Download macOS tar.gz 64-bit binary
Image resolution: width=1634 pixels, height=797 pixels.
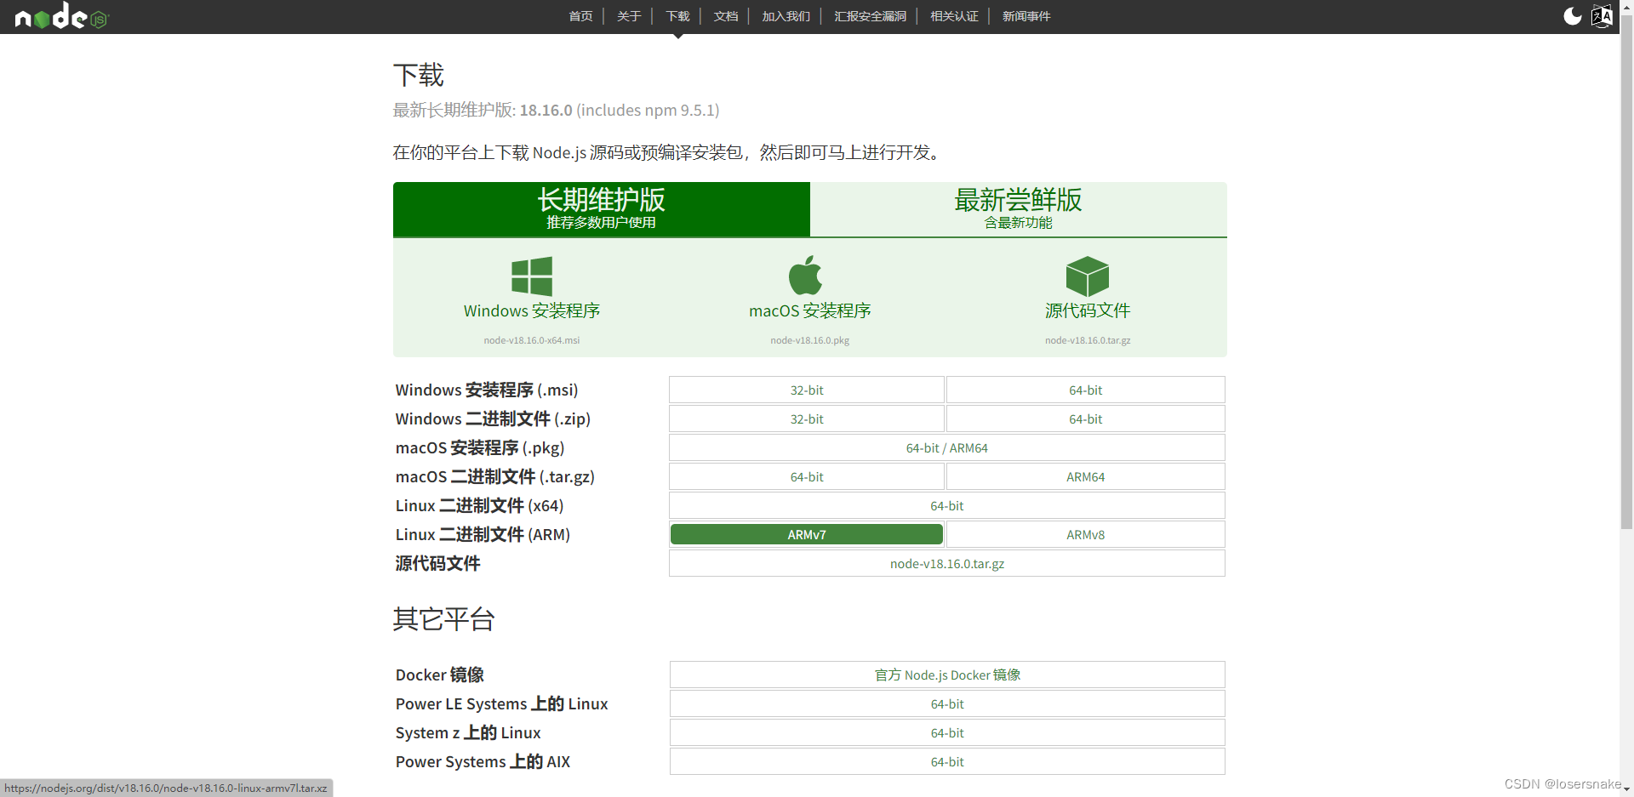click(807, 476)
